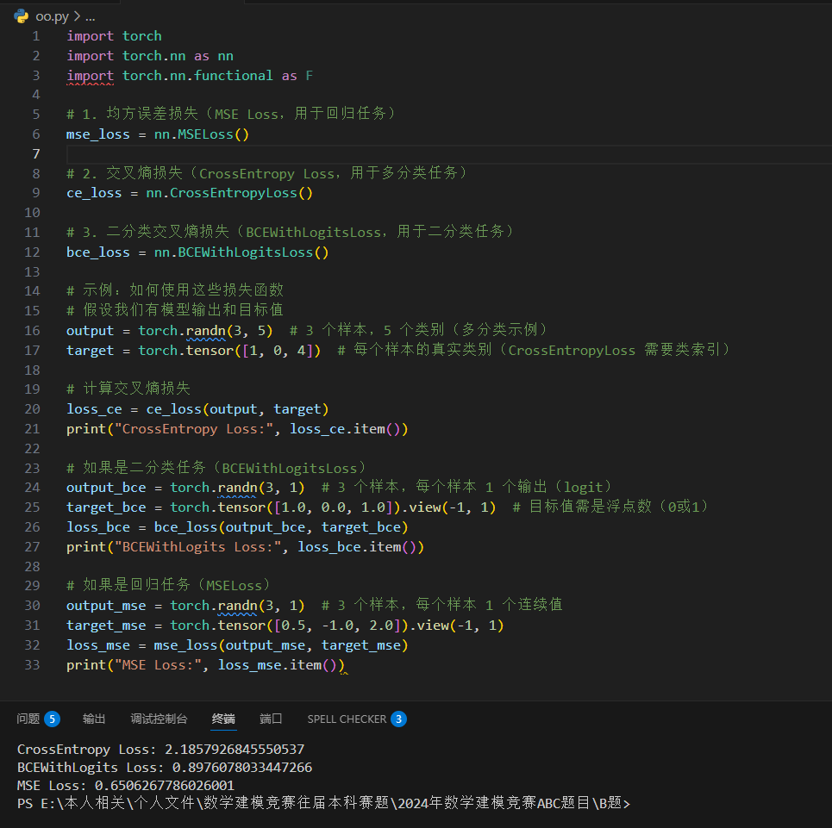Open the SPELL CHECKER tab
The image size is (832, 828).
tap(347, 719)
